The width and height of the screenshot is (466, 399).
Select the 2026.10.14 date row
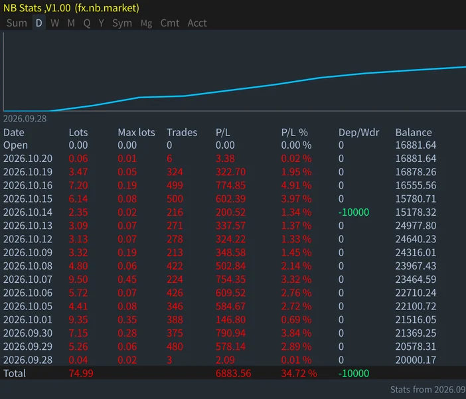pyautogui.click(x=28, y=212)
